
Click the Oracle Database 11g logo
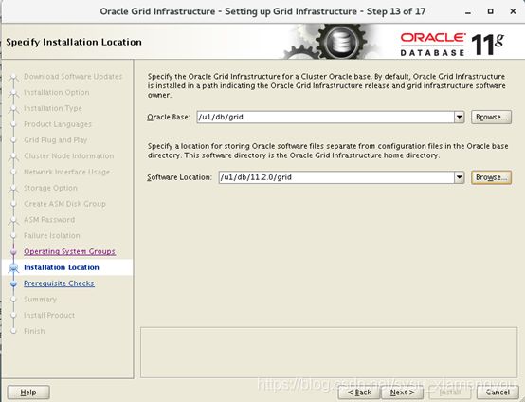452,45
